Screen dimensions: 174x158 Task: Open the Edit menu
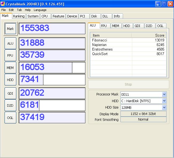[x=11, y=10]
